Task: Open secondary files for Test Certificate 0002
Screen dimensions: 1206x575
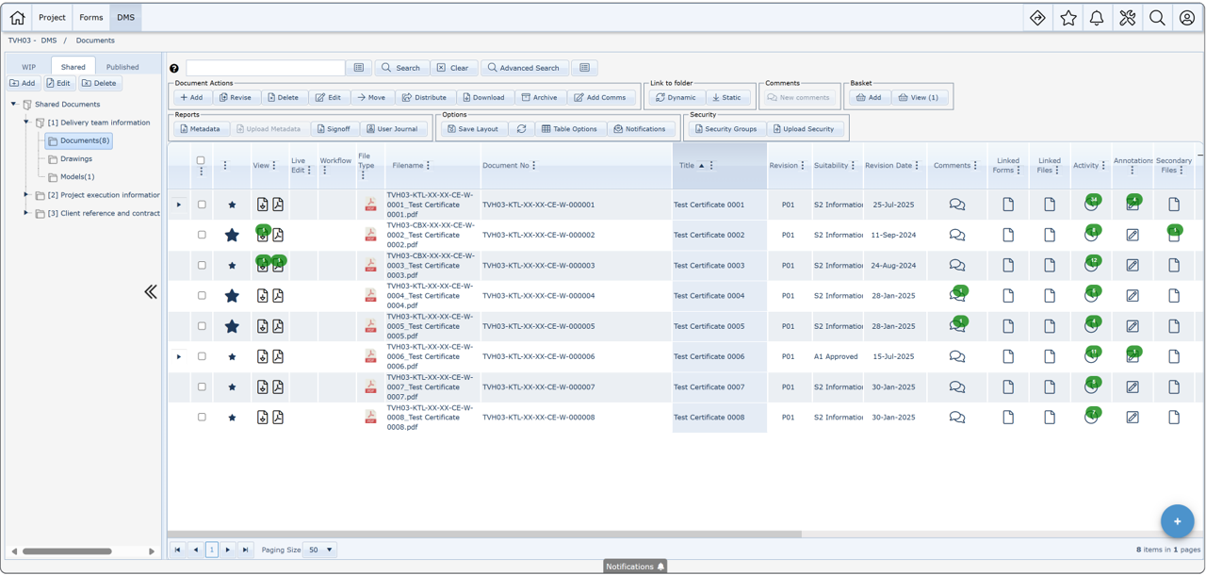Action: [x=1174, y=235]
